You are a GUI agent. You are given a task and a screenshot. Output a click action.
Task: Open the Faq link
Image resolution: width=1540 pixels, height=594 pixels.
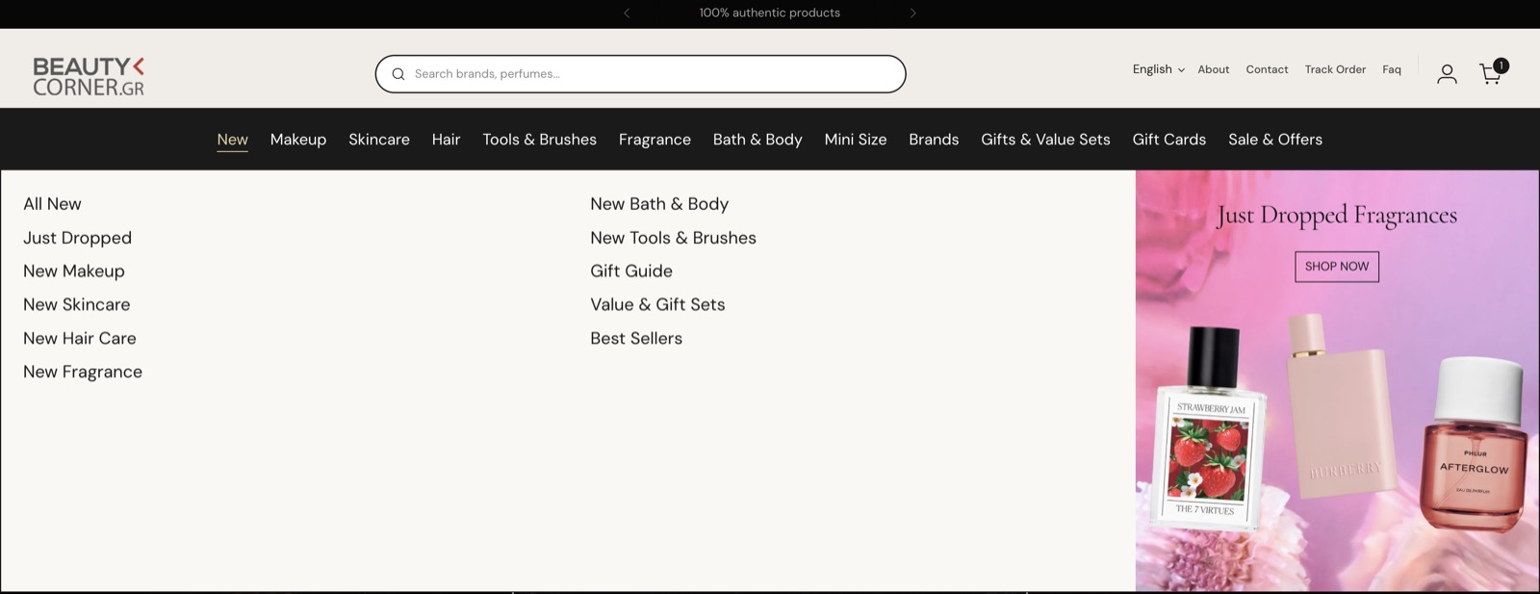pyautogui.click(x=1392, y=69)
